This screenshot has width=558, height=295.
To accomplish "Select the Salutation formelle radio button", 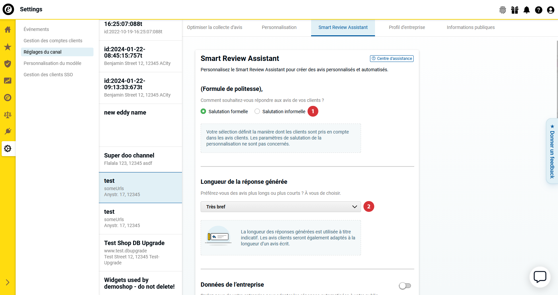I will [x=203, y=112].
